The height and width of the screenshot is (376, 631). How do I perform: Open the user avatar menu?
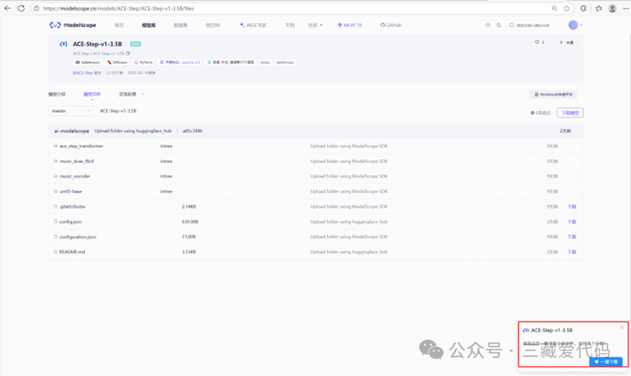click(573, 25)
